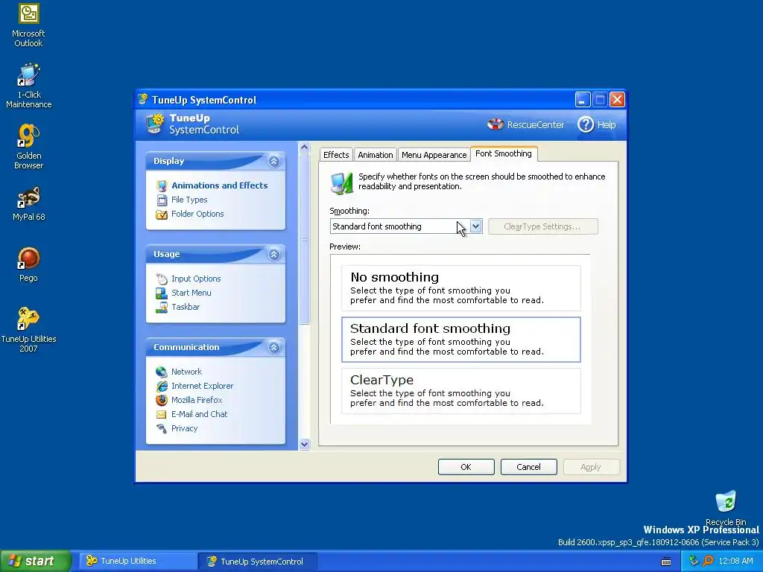This screenshot has height=572, width=763.
Task: Click the RescueCenter lifebuoy icon
Action: pyautogui.click(x=496, y=124)
